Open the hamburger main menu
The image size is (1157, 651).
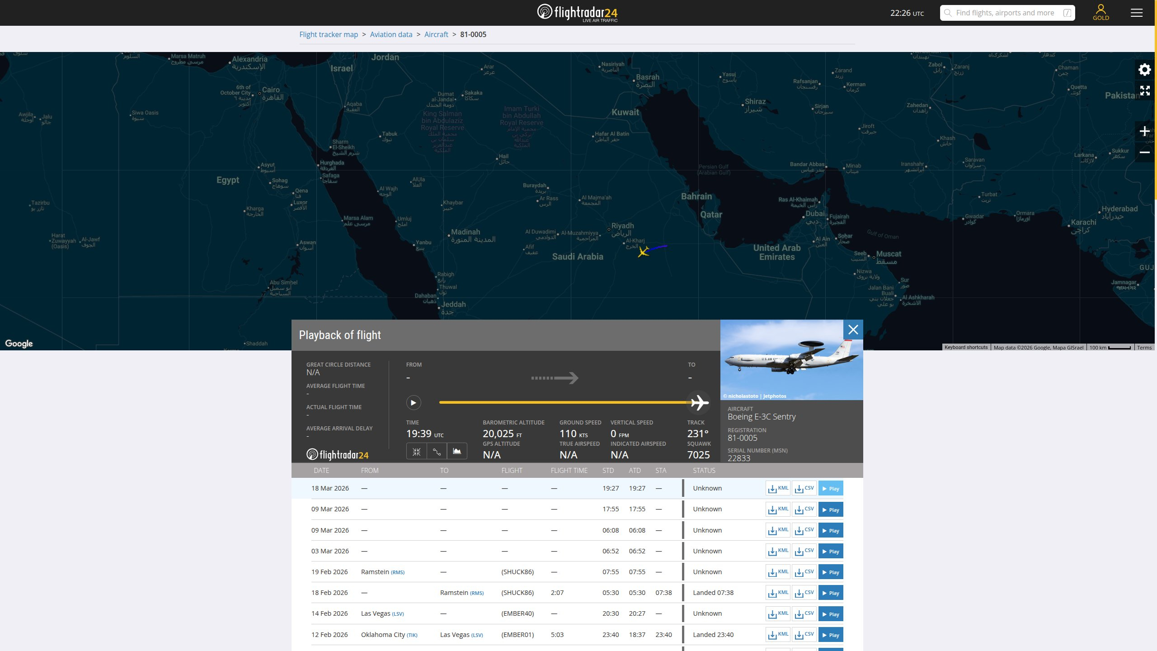[1136, 13]
